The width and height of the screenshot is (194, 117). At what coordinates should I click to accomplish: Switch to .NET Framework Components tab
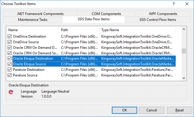[x=40, y=14]
